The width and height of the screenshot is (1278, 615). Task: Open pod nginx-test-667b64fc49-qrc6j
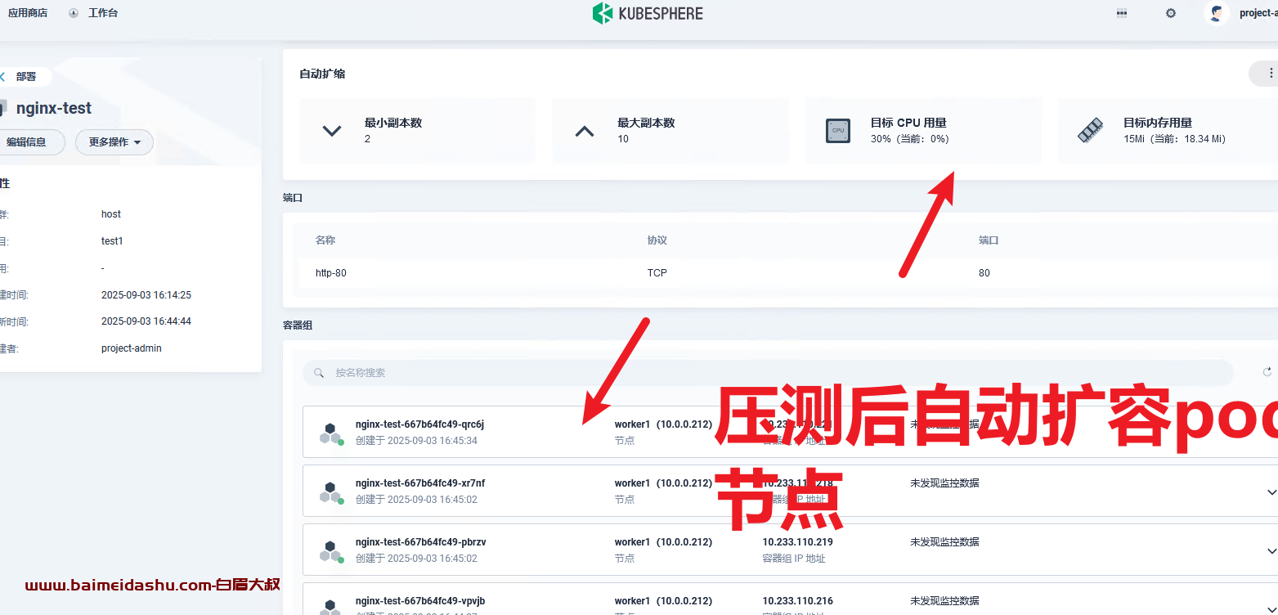pyautogui.click(x=419, y=424)
